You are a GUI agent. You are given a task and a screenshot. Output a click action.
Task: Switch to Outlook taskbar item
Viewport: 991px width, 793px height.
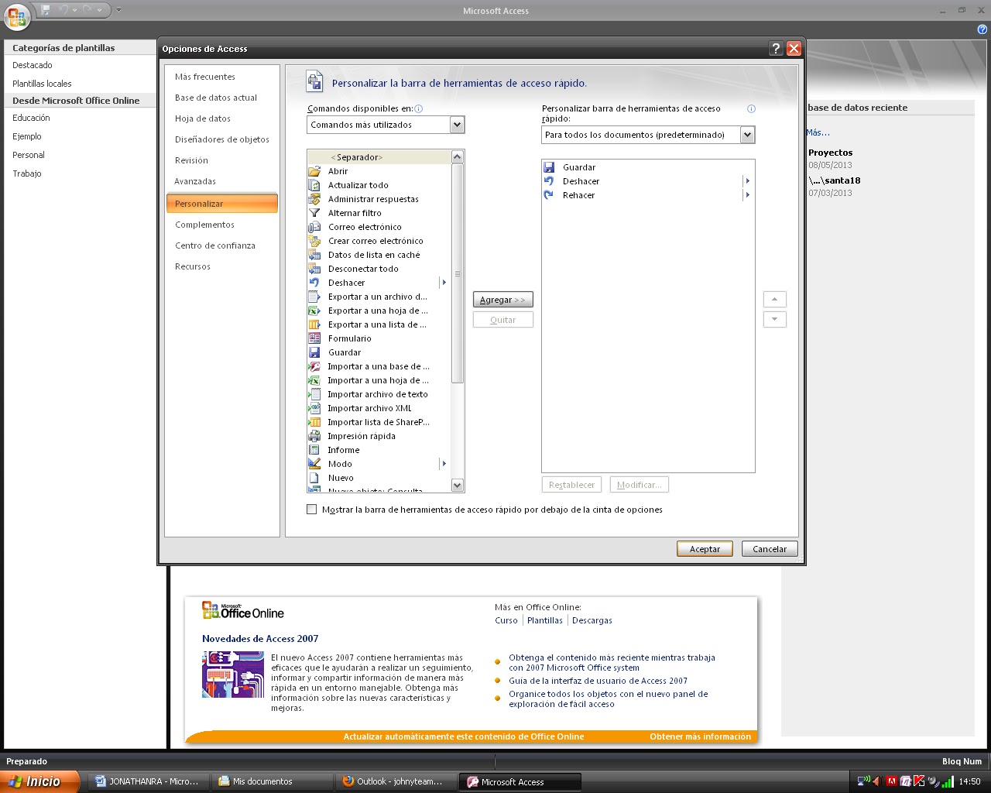pyautogui.click(x=396, y=781)
